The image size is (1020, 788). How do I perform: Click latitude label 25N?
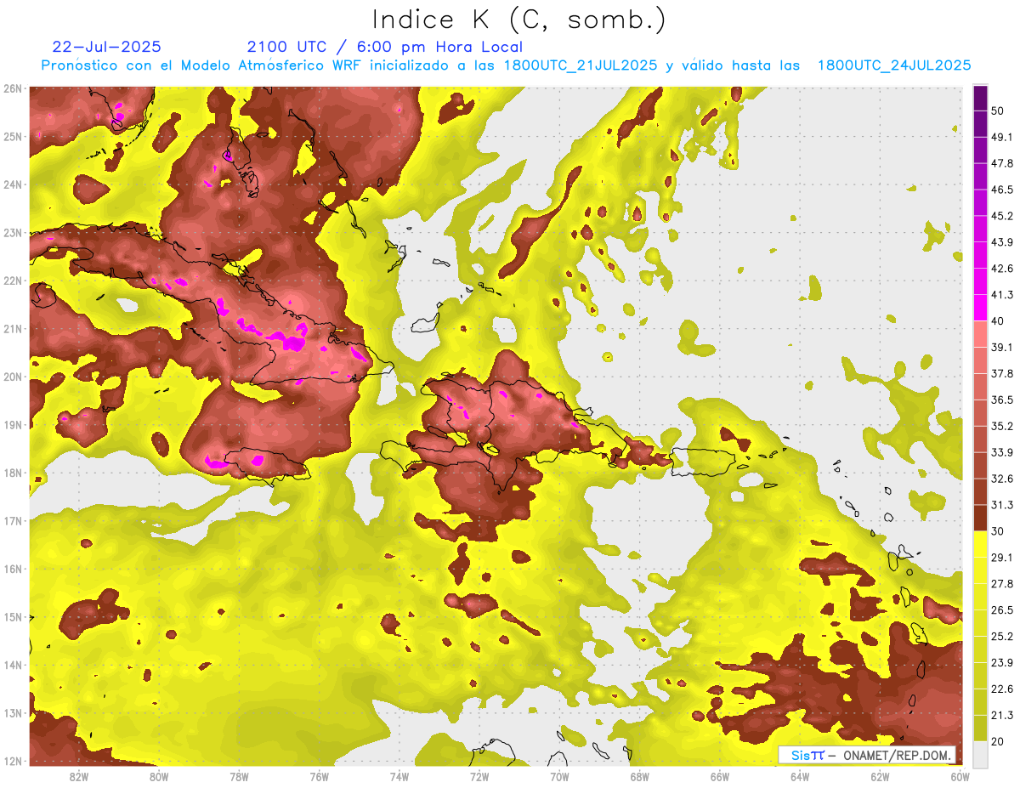pyautogui.click(x=13, y=136)
